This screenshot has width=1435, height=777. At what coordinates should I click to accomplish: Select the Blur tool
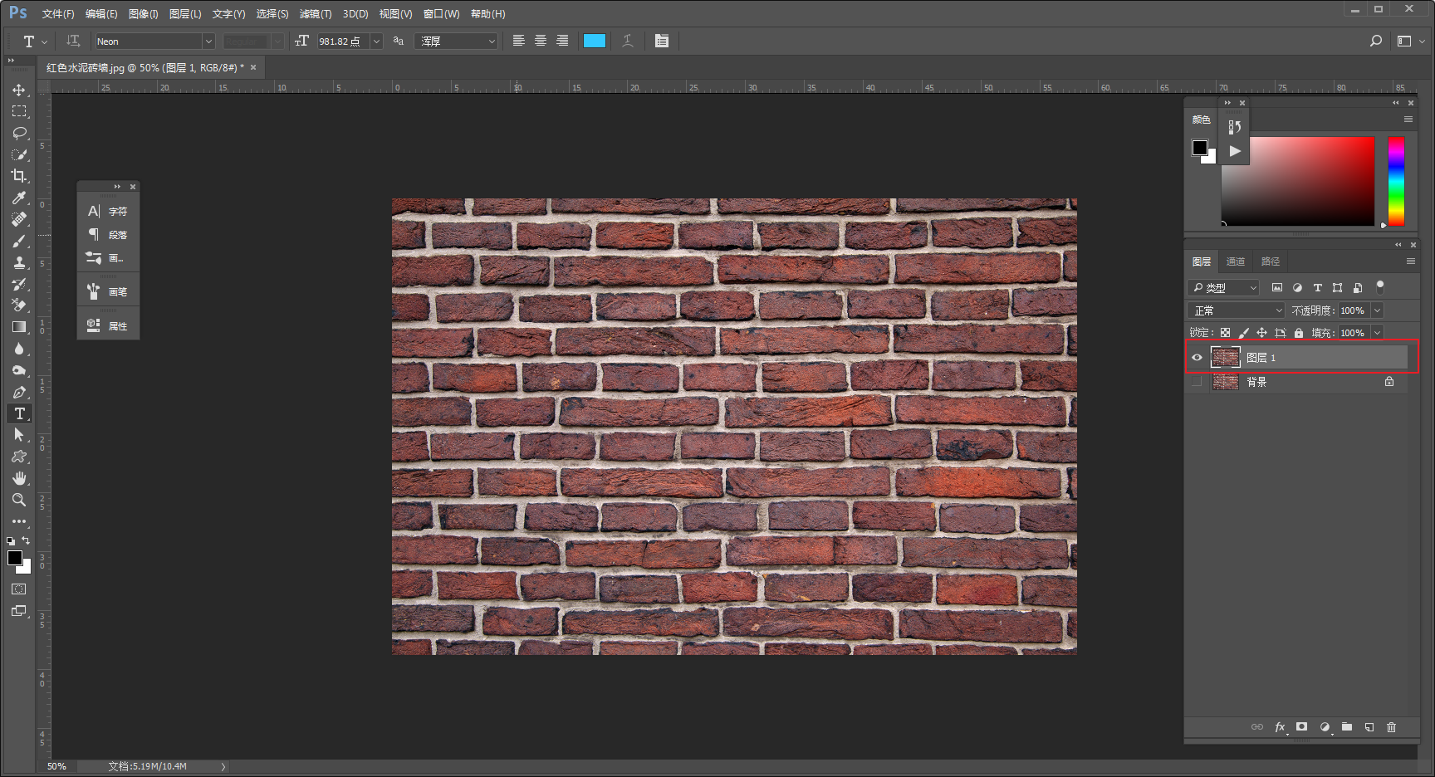click(19, 349)
